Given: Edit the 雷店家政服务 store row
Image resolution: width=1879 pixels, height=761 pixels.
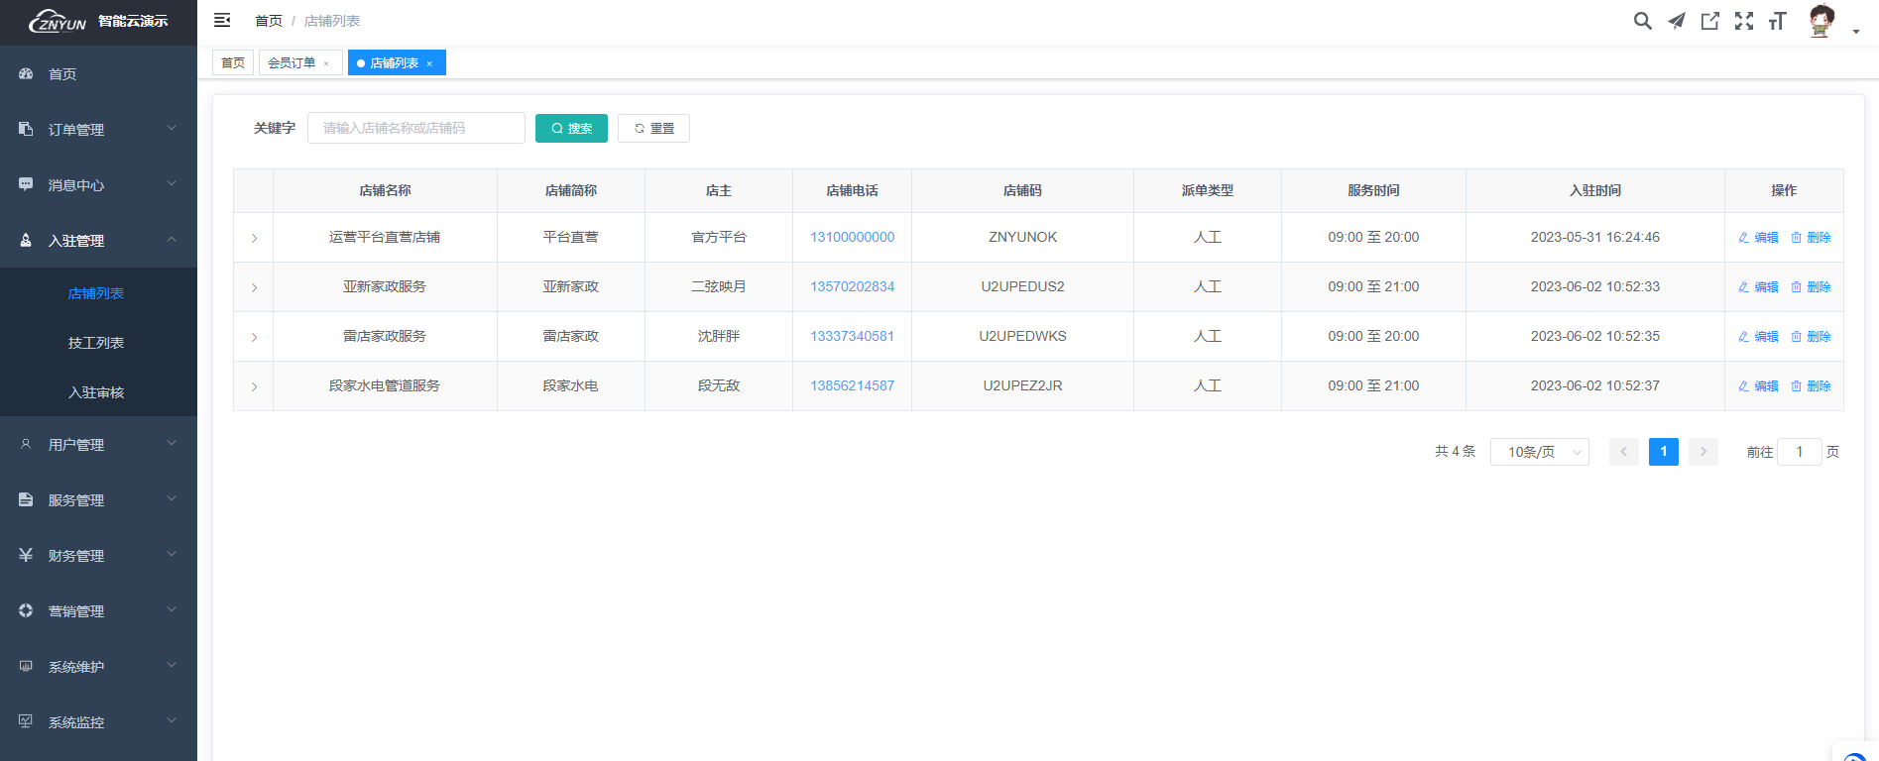Looking at the screenshot, I should tap(1758, 337).
